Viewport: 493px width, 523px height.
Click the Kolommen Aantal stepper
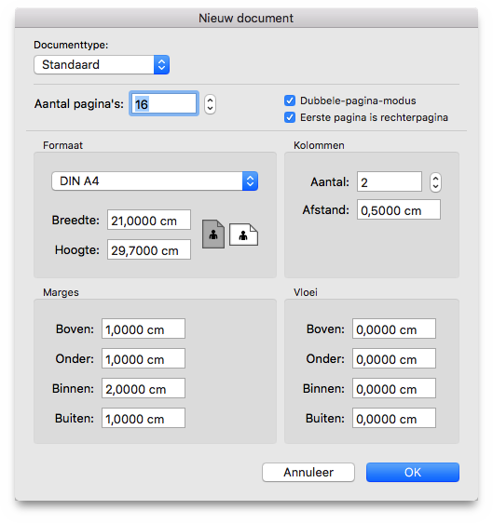pyautogui.click(x=435, y=182)
